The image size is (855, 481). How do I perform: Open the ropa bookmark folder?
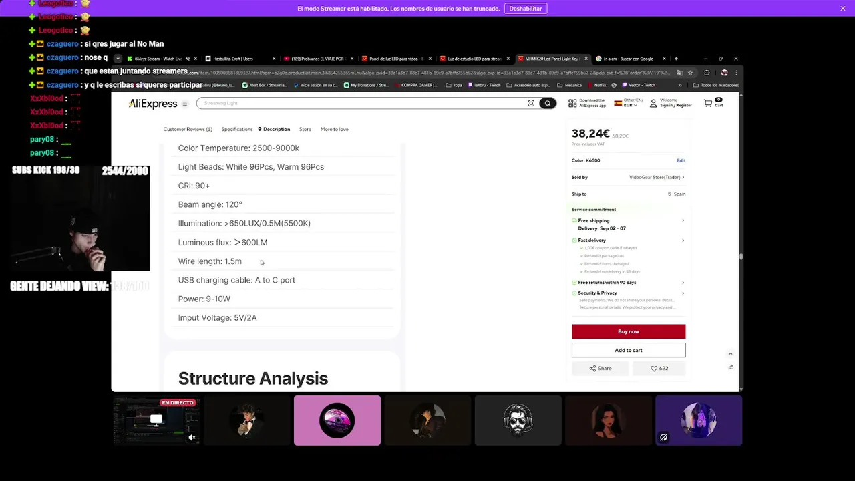[x=454, y=86]
